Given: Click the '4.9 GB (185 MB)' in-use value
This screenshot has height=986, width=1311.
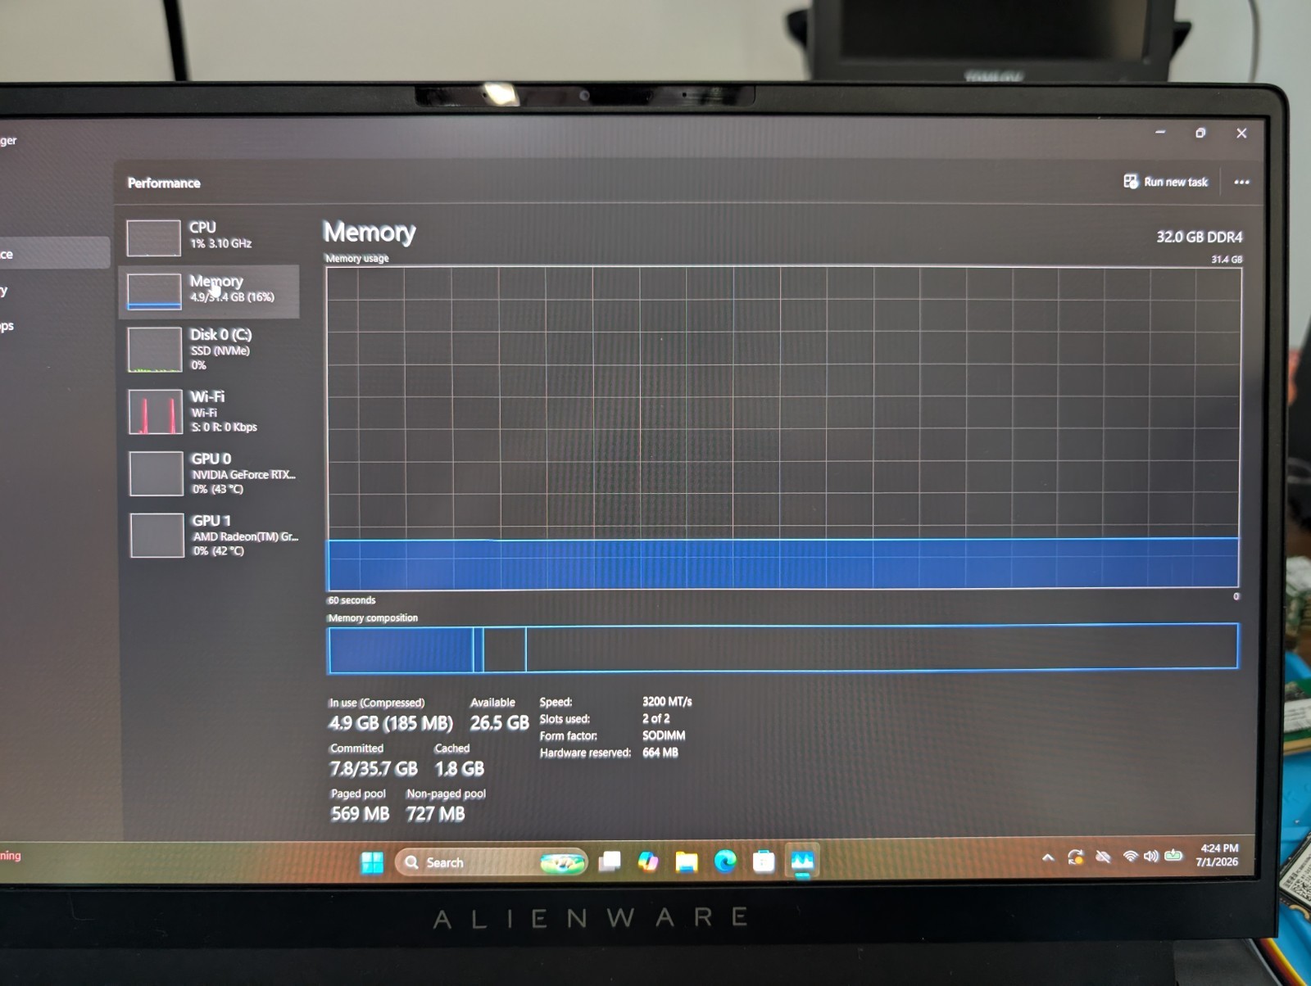Looking at the screenshot, I should pyautogui.click(x=390, y=723).
